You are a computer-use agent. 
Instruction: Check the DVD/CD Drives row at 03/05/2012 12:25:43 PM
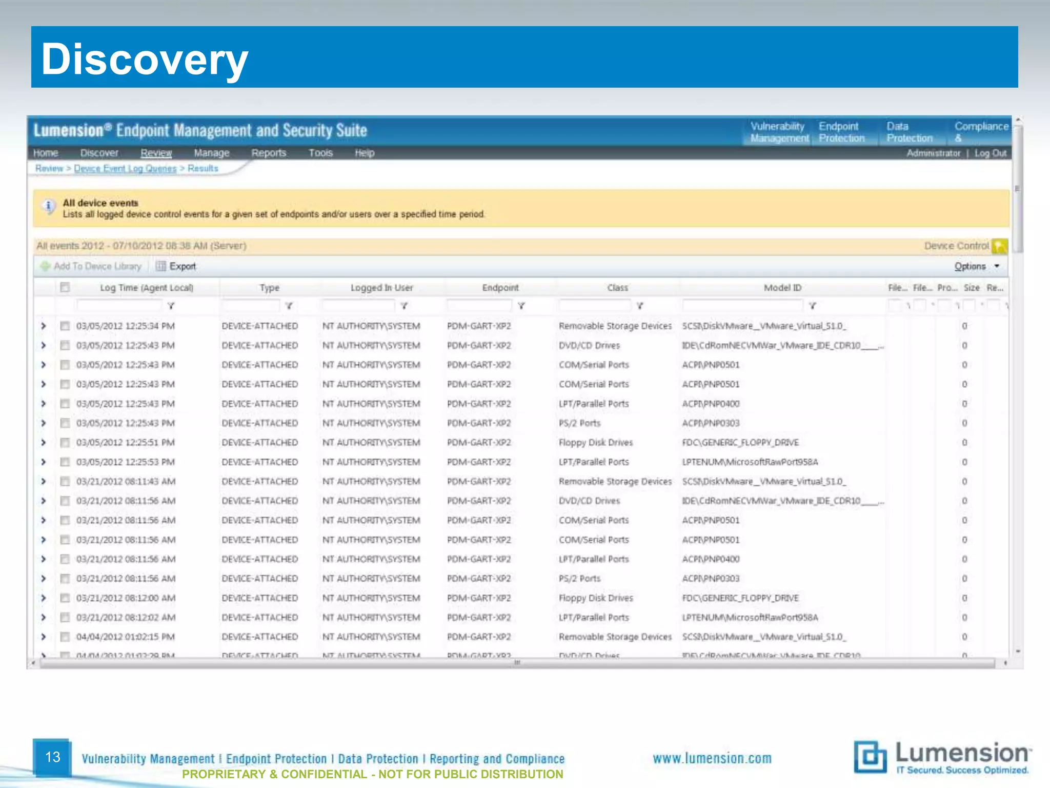tap(65, 345)
